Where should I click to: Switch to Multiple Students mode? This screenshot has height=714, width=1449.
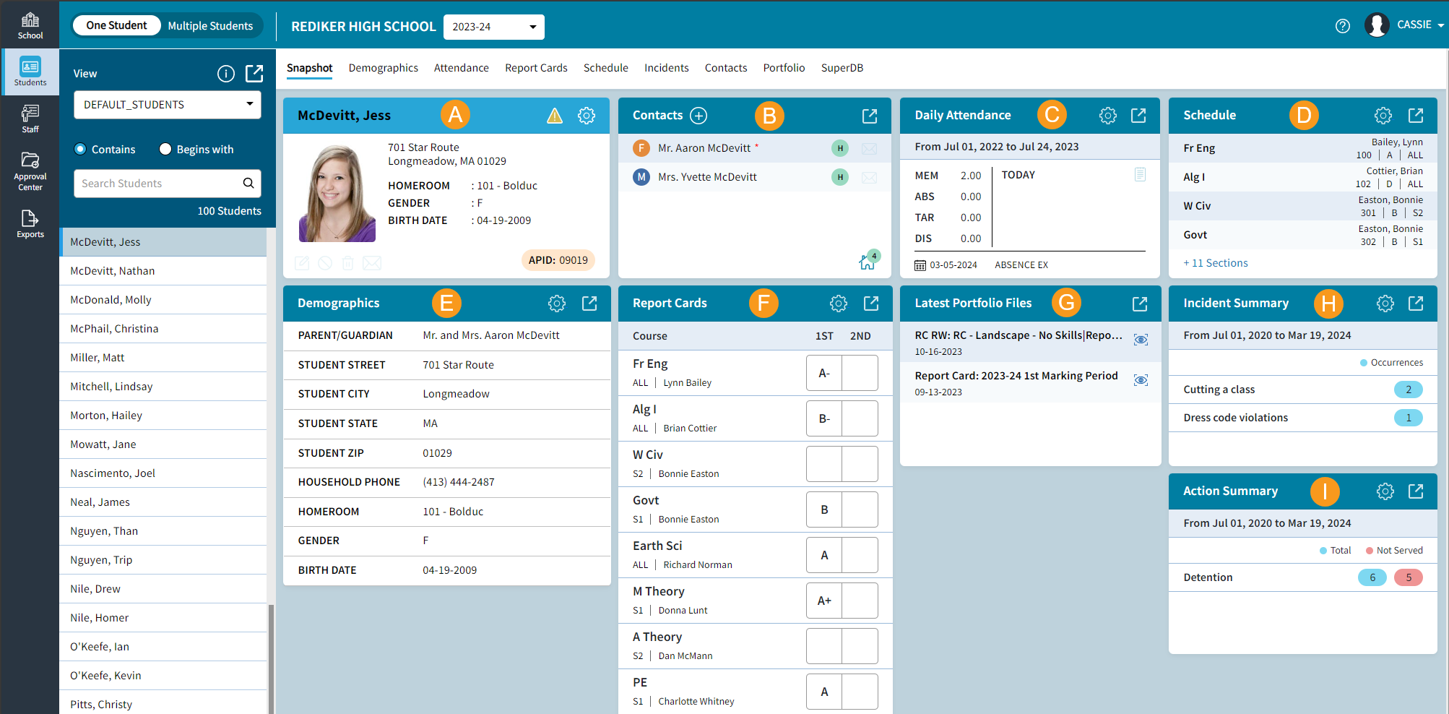[211, 25]
